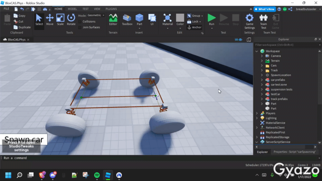The image size is (322, 181).
Task: Toggle Anchor on the selection
Action: click(194, 27)
